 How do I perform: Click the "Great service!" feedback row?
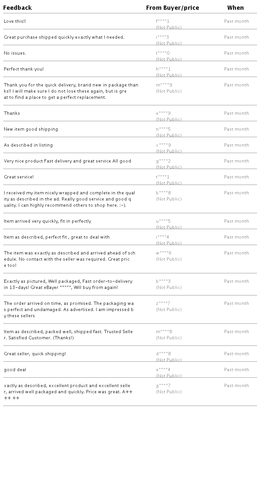click(19, 177)
